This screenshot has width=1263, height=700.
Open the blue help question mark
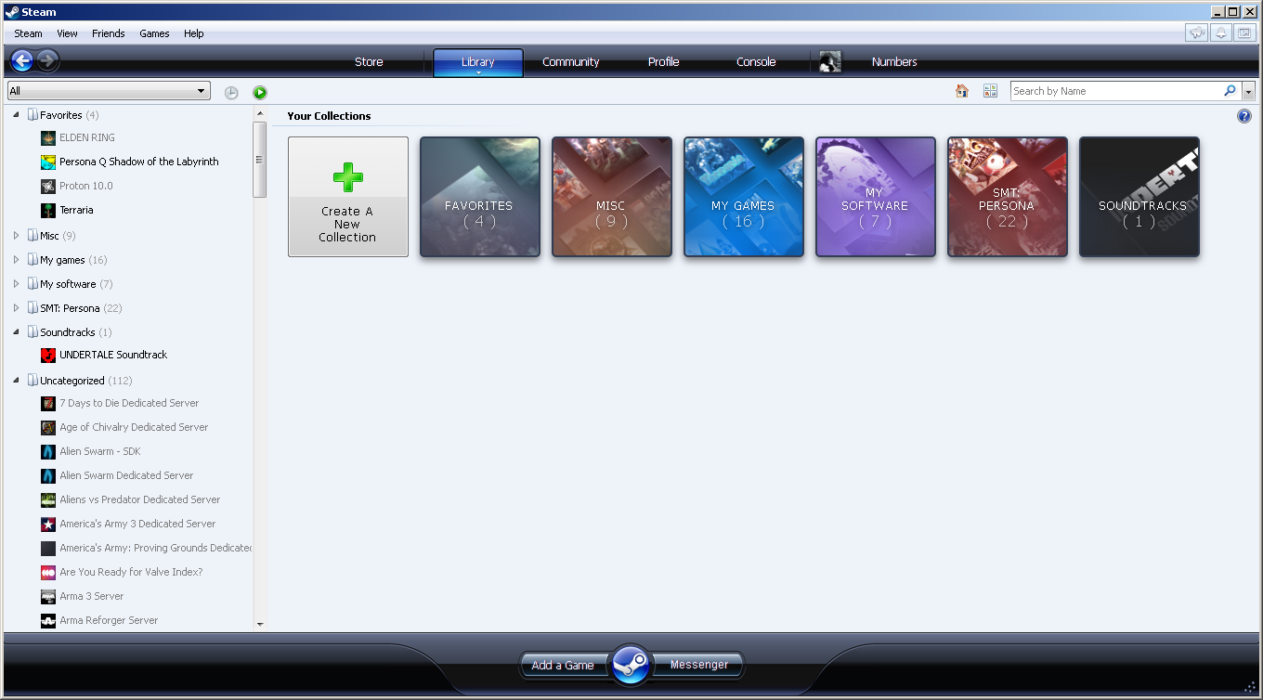tap(1244, 116)
